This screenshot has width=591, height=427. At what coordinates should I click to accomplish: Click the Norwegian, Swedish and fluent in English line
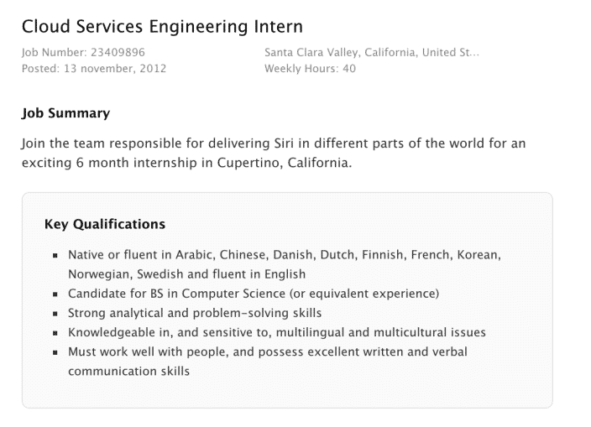tap(186, 273)
